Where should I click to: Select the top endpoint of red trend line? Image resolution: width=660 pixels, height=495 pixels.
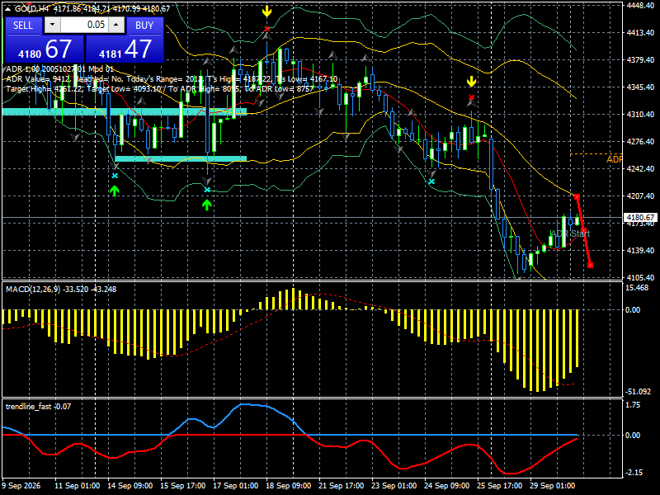(577, 196)
